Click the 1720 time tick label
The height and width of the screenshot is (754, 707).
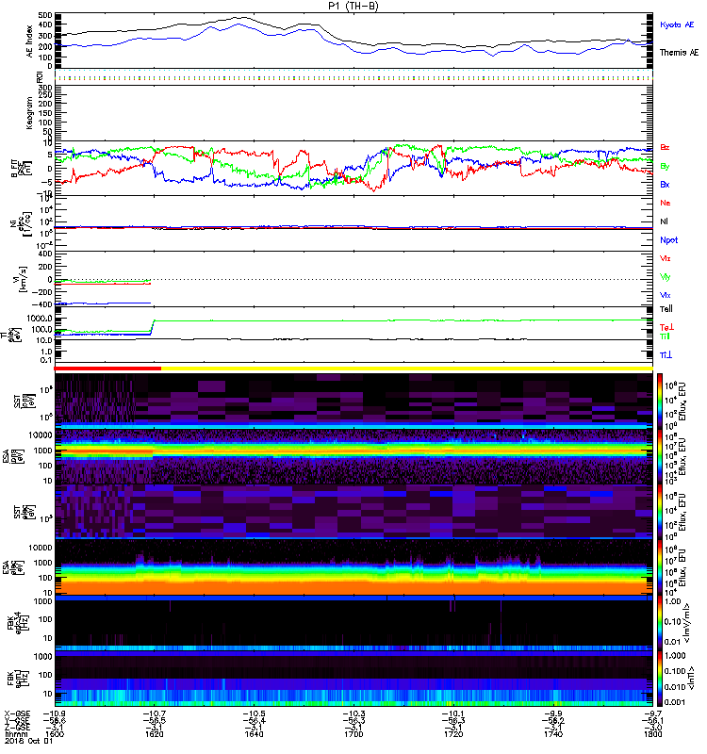453,734
